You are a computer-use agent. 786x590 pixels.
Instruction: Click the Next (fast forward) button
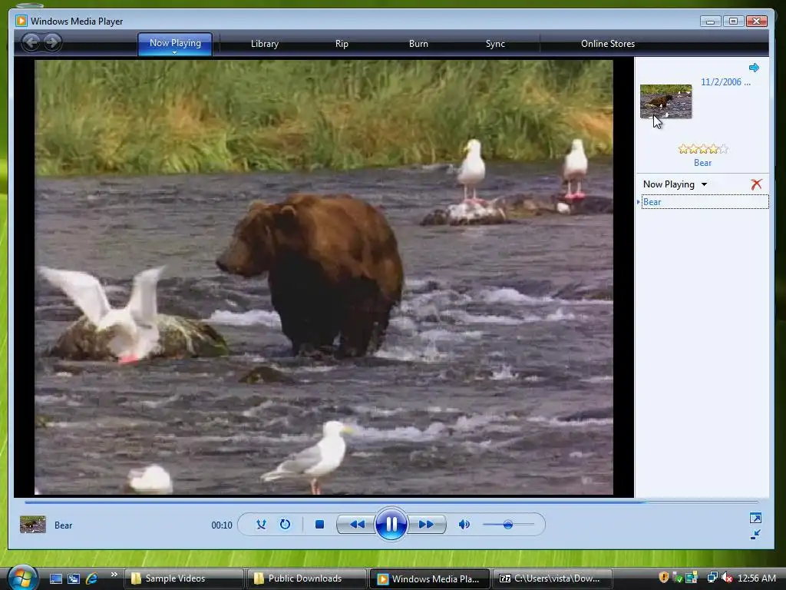pyautogui.click(x=426, y=524)
